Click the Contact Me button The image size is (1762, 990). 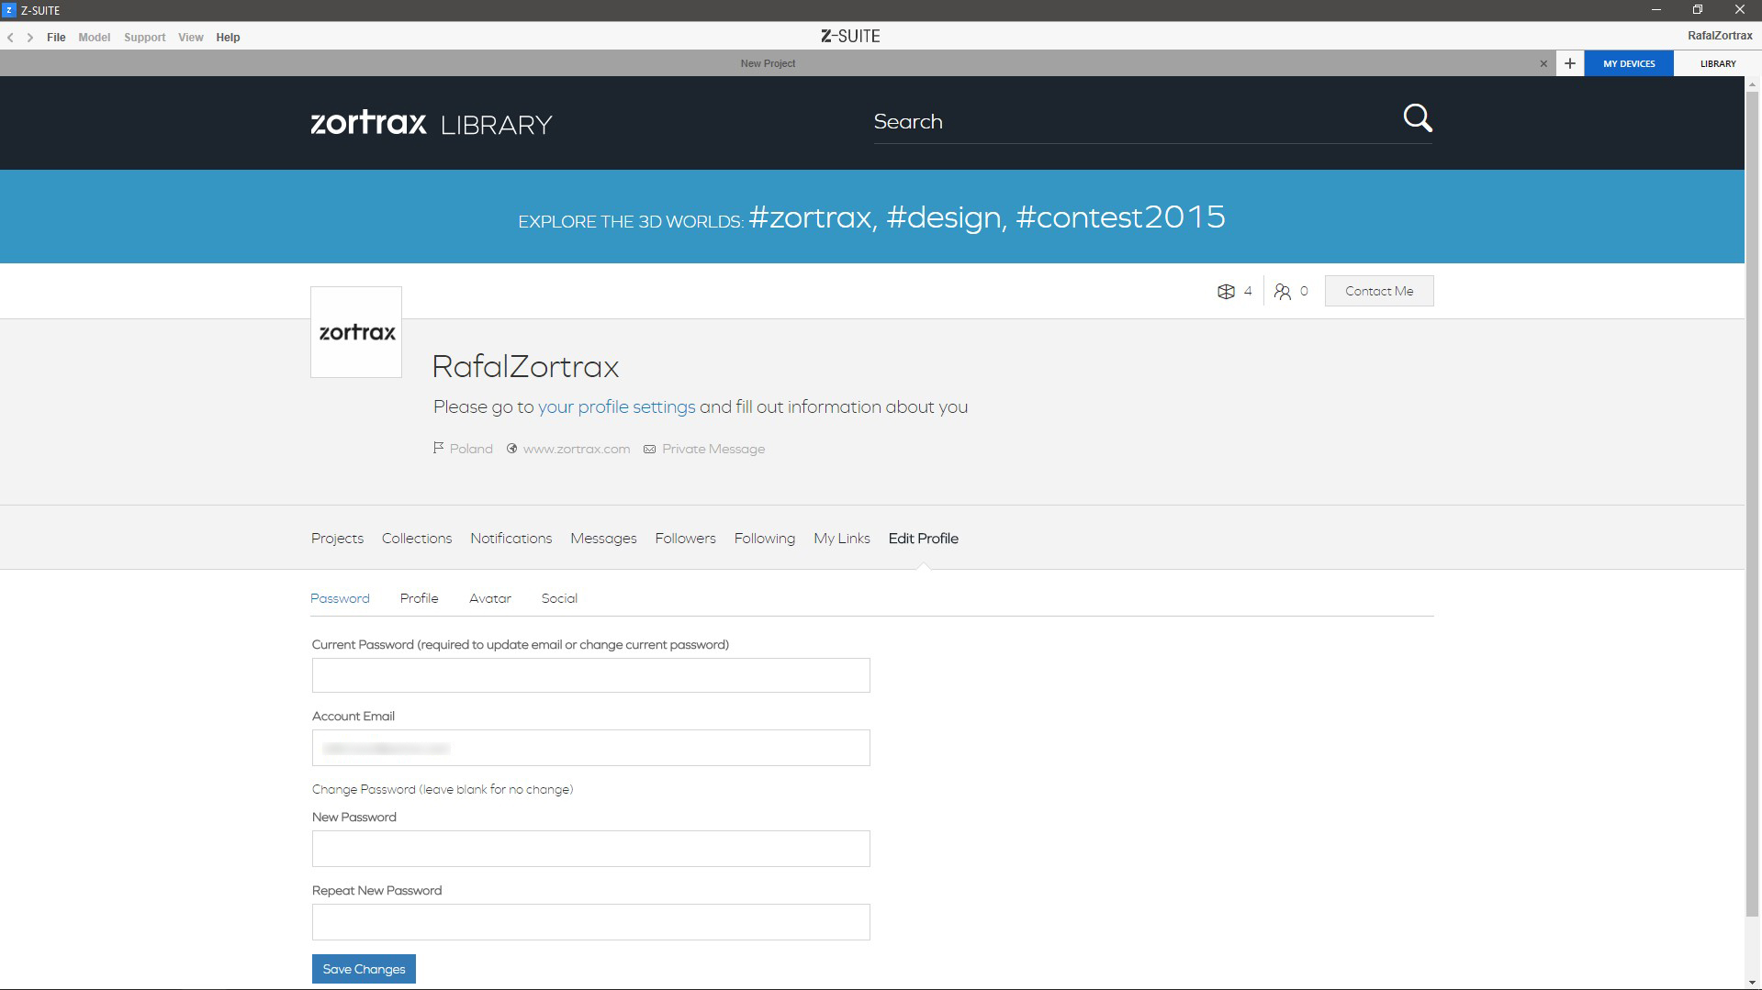[1379, 291]
